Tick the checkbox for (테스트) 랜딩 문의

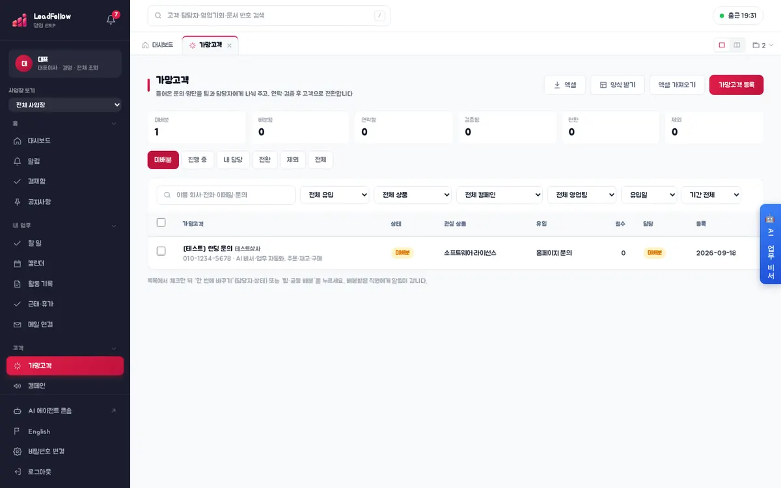(x=161, y=251)
